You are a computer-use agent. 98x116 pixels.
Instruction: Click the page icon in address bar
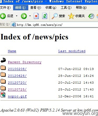[x=14, y=25]
